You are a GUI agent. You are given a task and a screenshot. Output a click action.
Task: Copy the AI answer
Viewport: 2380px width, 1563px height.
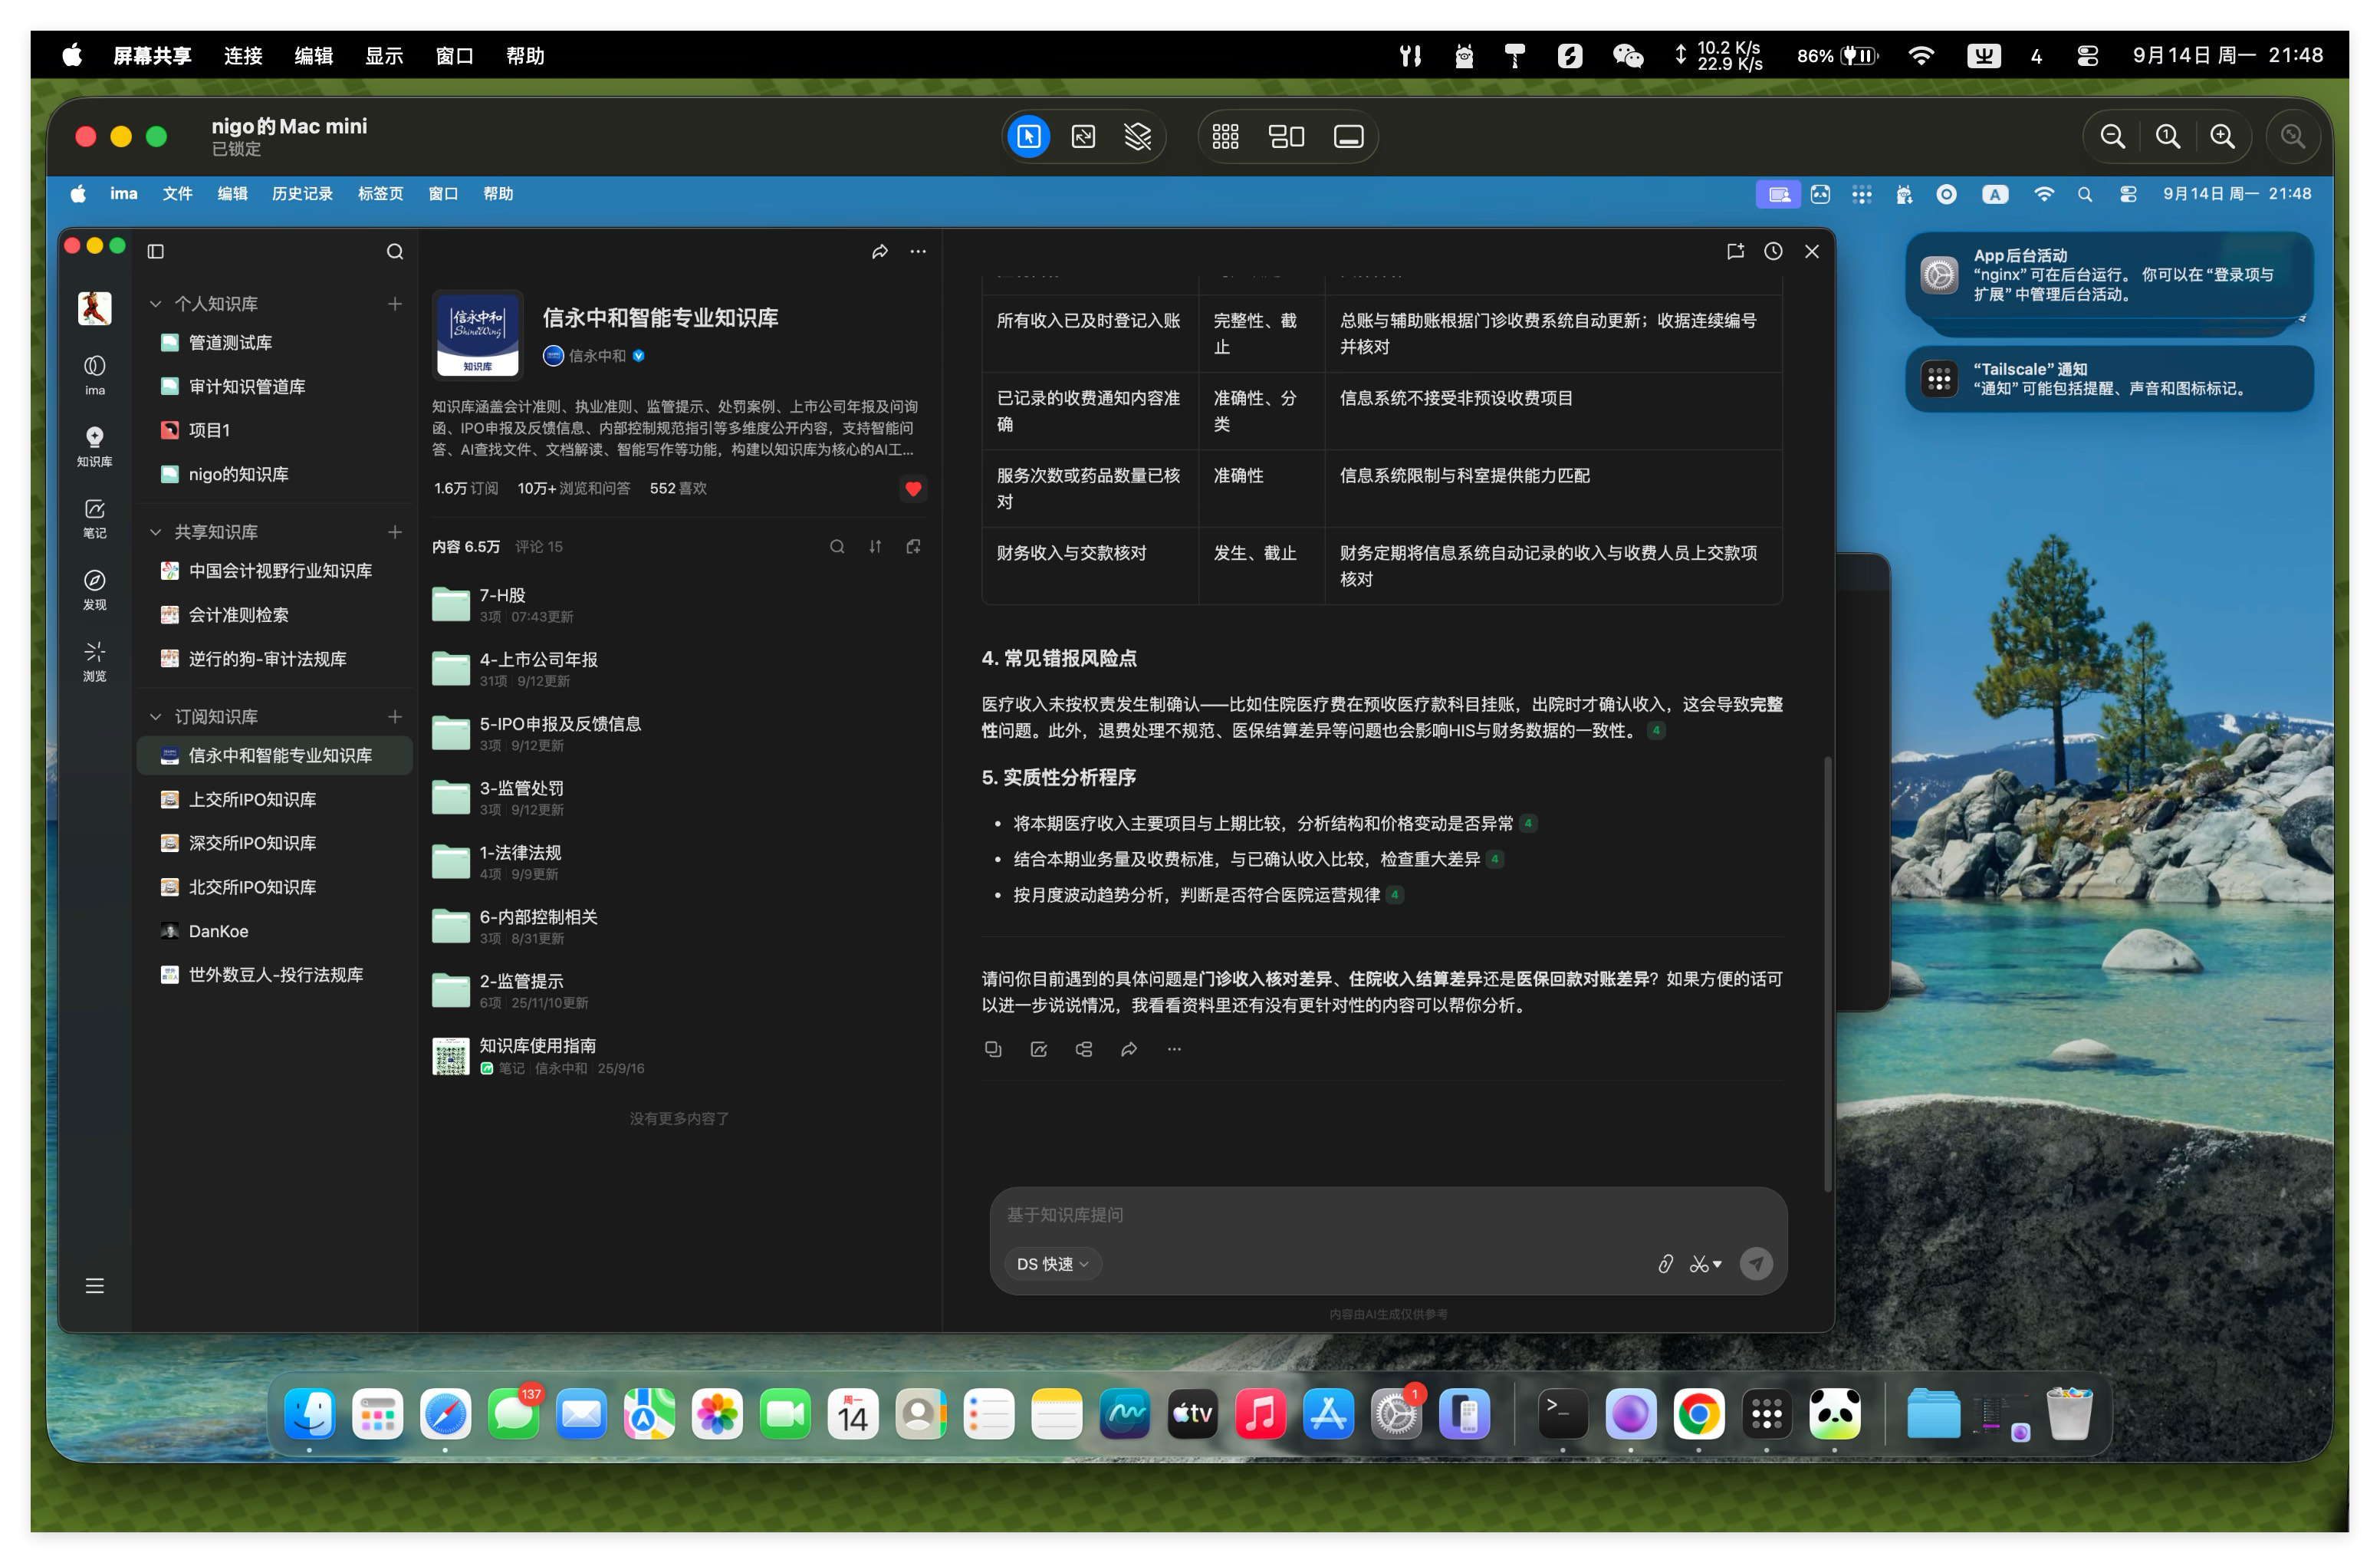pyautogui.click(x=993, y=1049)
